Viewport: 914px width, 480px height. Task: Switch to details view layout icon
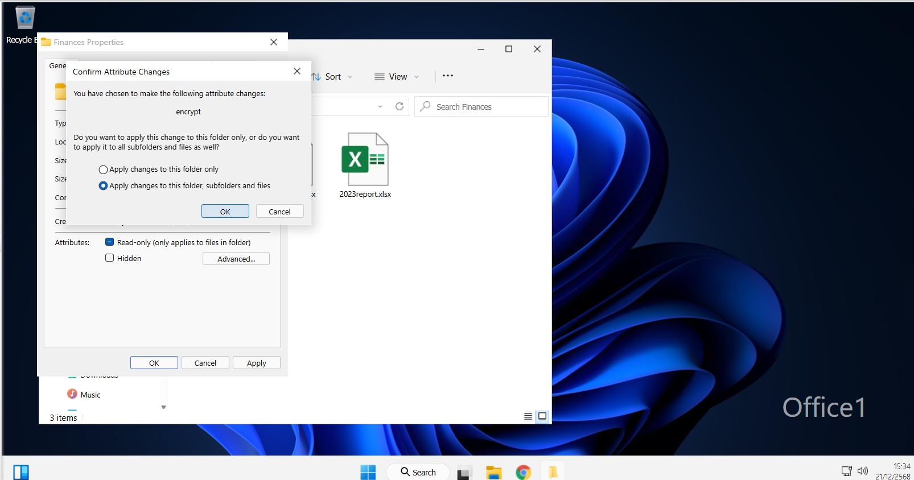click(x=528, y=416)
